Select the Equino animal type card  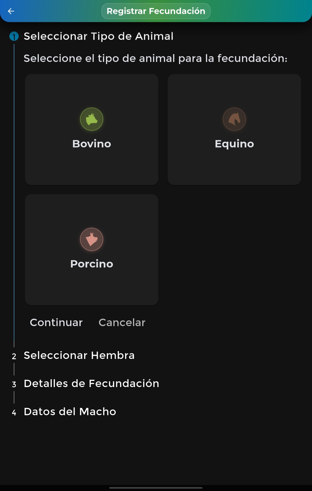pyautogui.click(x=234, y=129)
